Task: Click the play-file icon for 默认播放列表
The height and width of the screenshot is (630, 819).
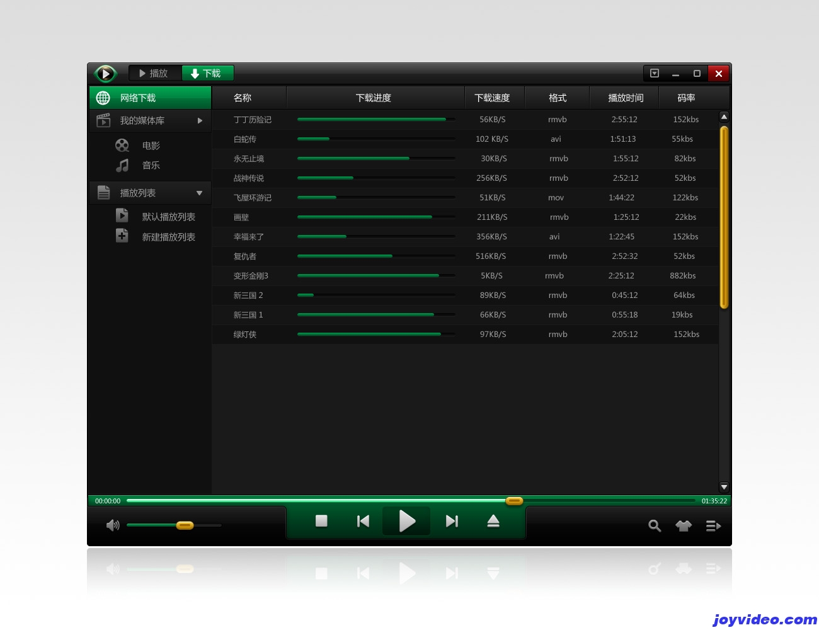Action: click(x=122, y=215)
